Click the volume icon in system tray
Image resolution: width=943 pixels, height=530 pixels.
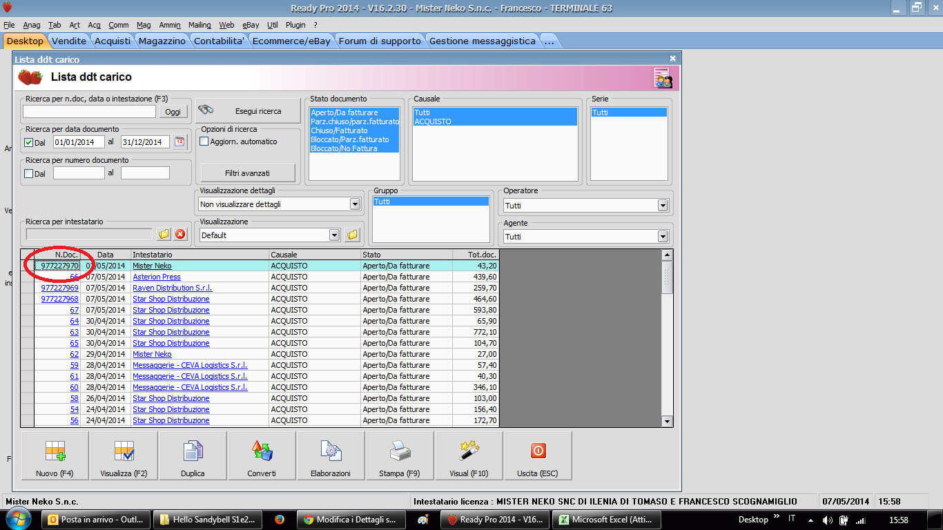point(828,520)
